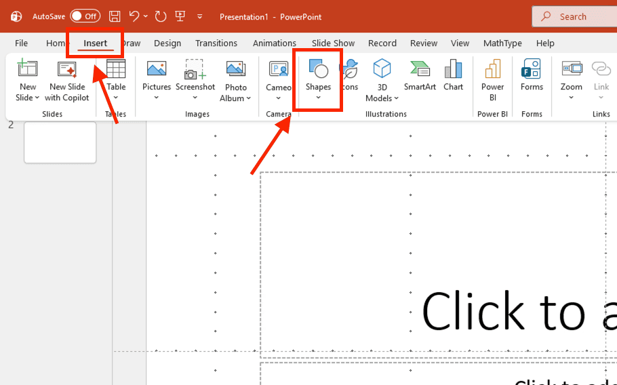Open the Review tab

[x=423, y=43]
